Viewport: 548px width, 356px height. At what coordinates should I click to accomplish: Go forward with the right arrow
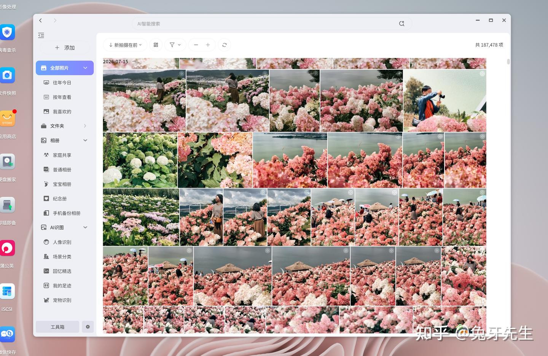click(55, 21)
